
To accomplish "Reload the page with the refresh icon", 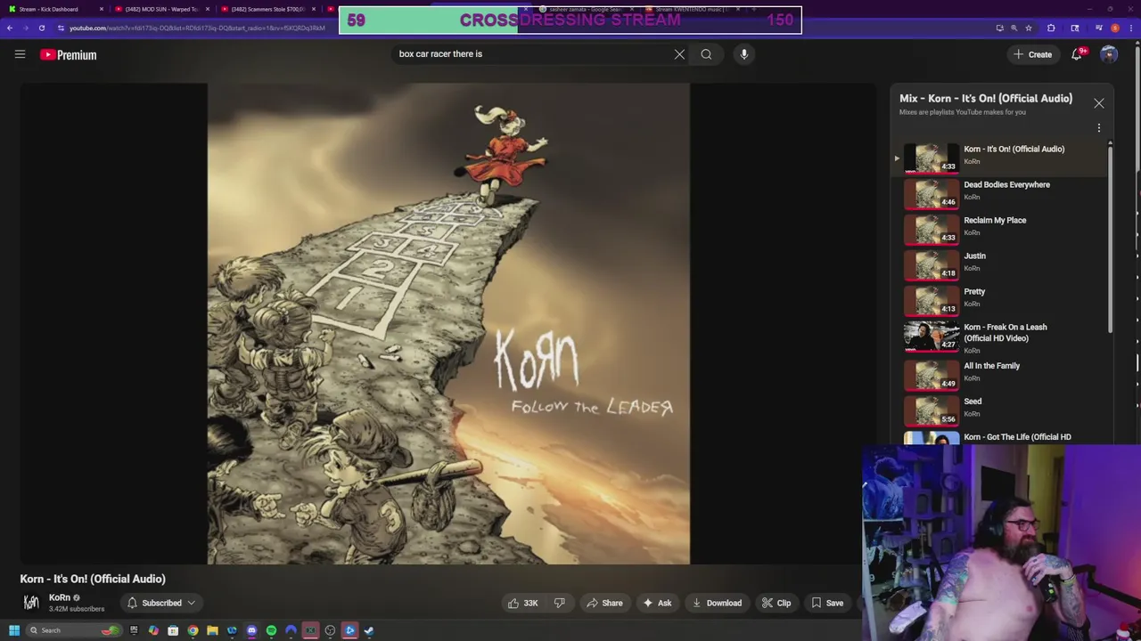I will [x=41, y=28].
